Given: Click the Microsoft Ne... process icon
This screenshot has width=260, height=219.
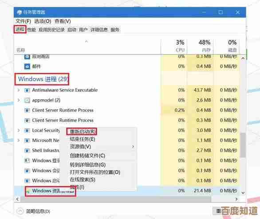Looking at the screenshot, I should click(27, 141).
